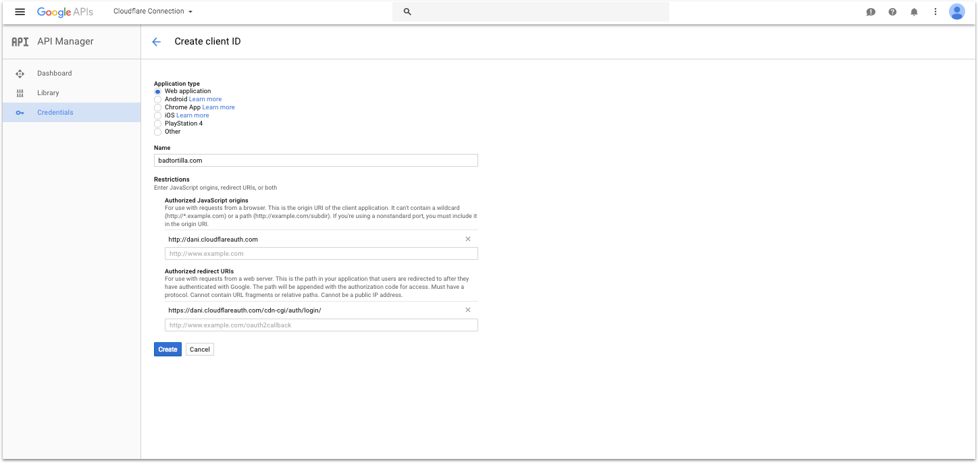Click the search magnifier icon

pyautogui.click(x=407, y=11)
